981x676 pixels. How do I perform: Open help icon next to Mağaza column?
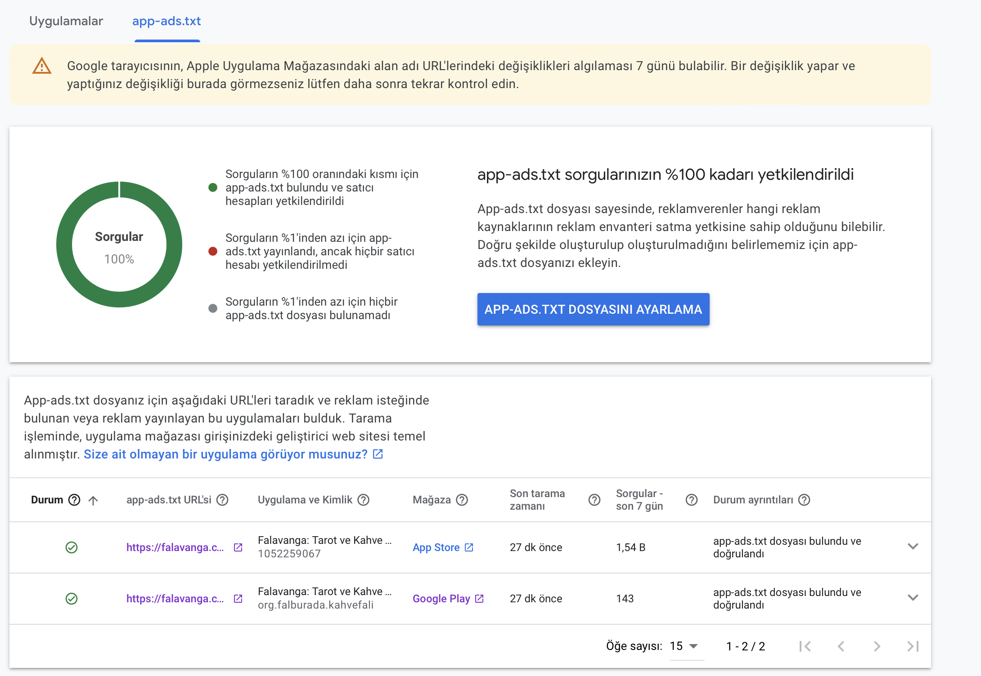point(462,500)
